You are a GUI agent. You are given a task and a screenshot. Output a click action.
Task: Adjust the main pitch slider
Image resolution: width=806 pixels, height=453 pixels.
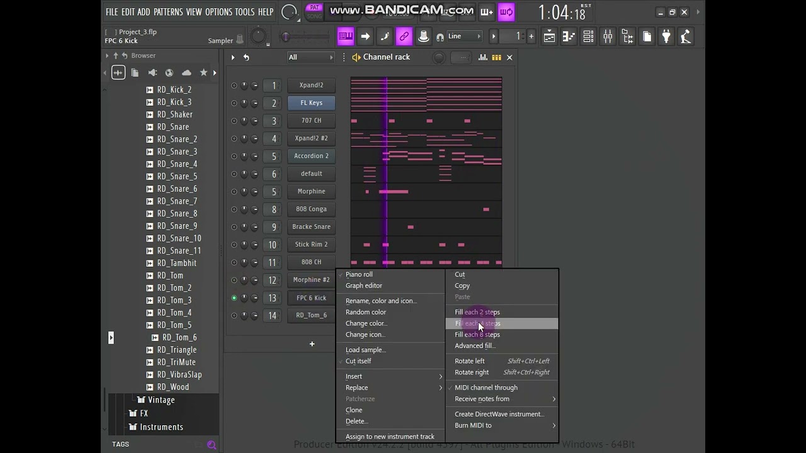(x=305, y=37)
